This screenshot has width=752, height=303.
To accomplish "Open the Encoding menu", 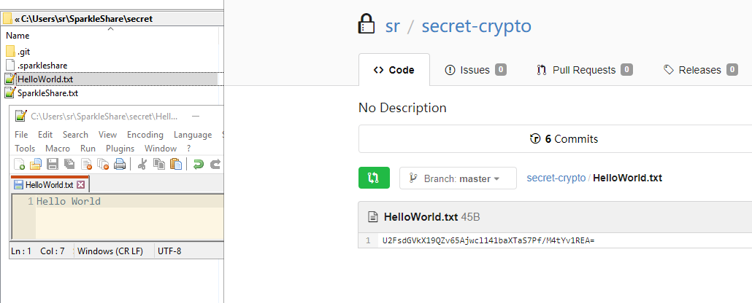I will tap(145, 135).
